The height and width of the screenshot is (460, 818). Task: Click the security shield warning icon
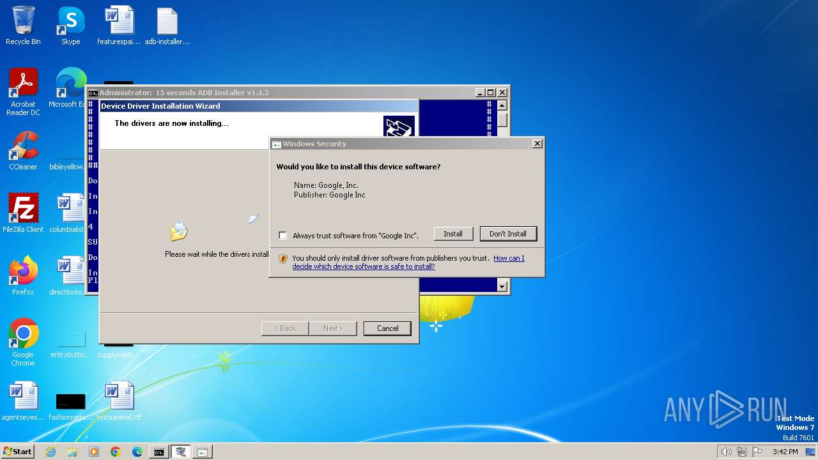tap(283, 259)
